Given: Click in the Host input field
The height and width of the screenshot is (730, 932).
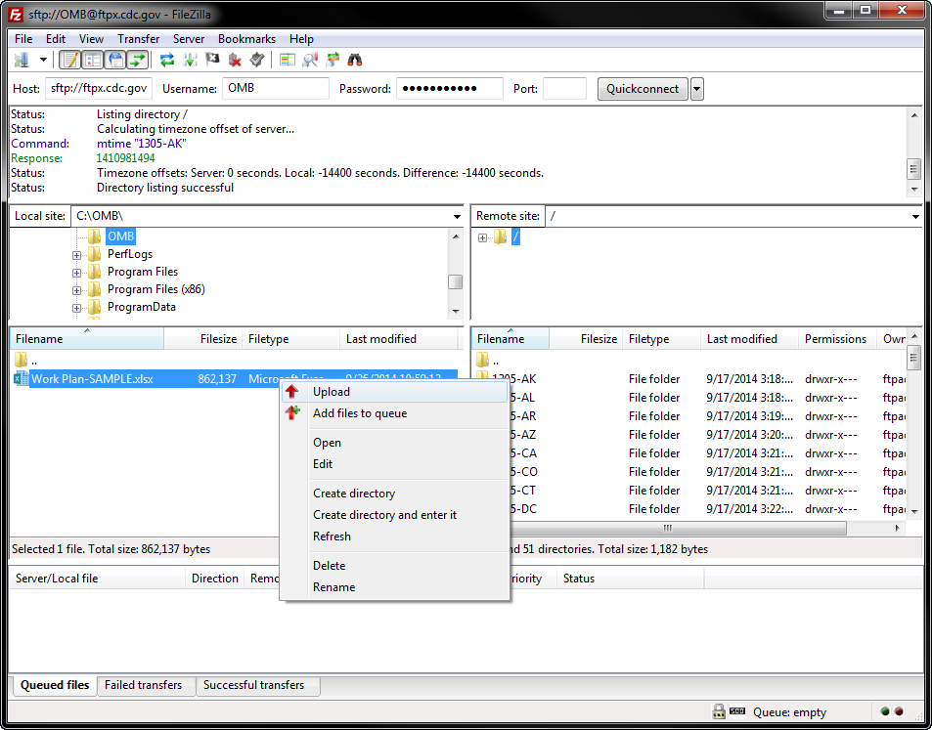Looking at the screenshot, I should coord(98,89).
